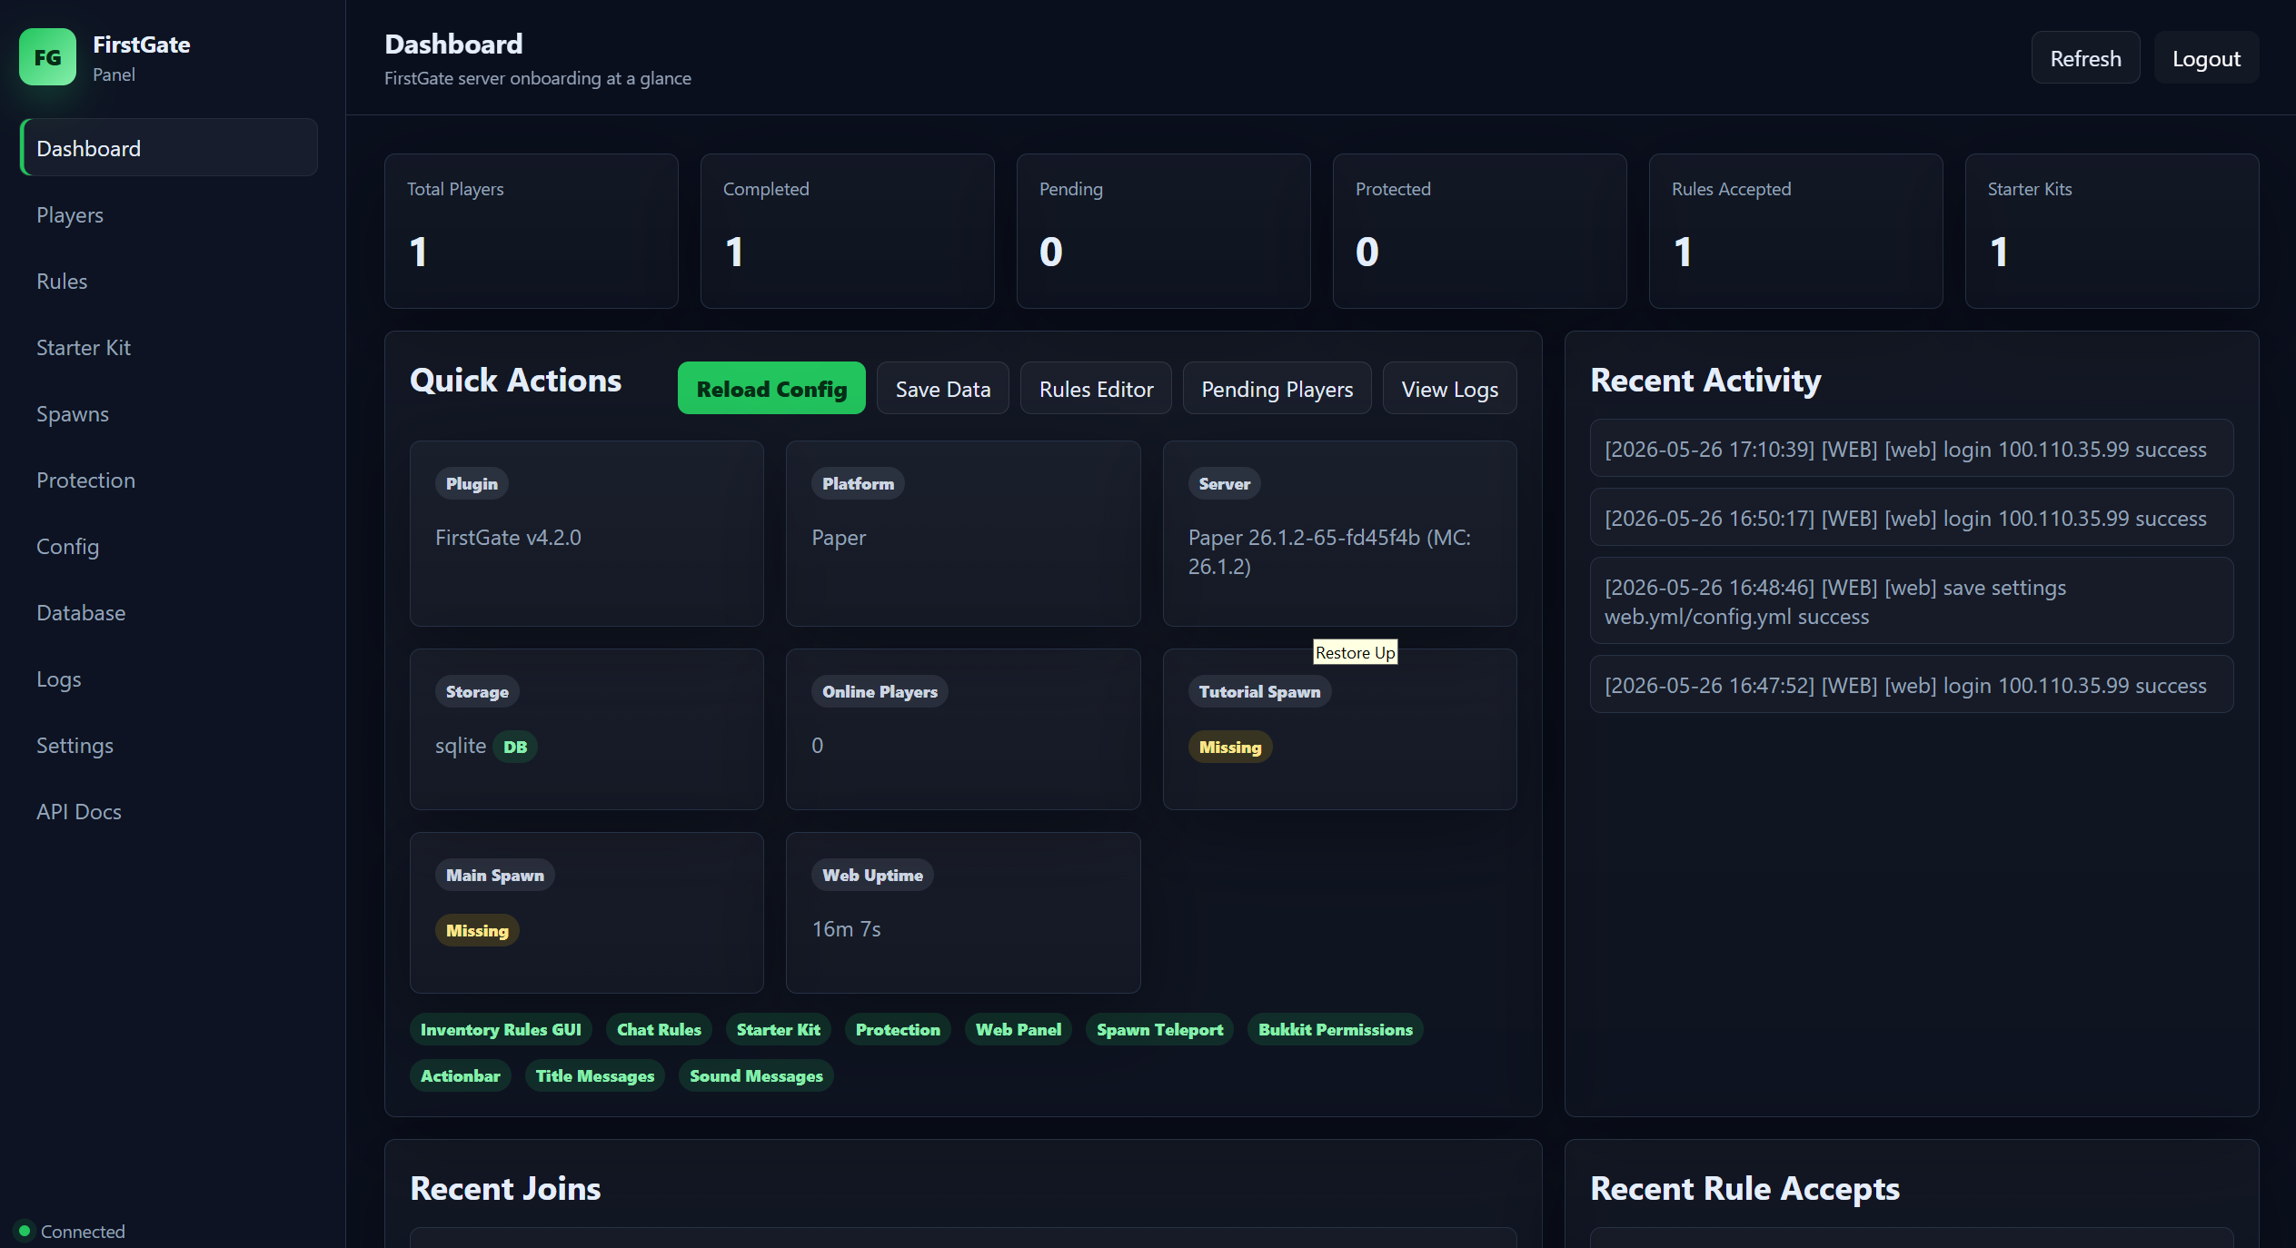Click the DB badge next to sqlite
Viewport: 2296px width, 1248px height.
click(515, 747)
